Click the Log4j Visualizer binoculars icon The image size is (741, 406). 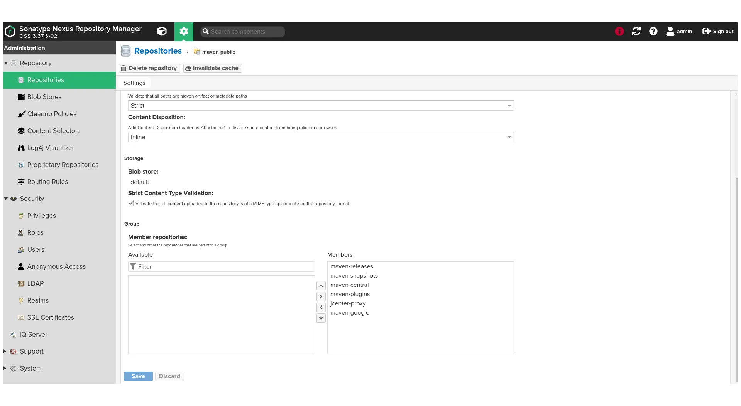tap(21, 148)
